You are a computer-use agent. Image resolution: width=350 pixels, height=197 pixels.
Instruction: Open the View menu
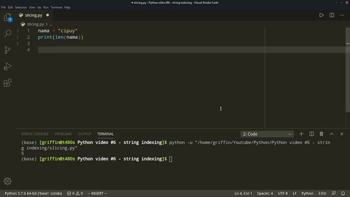point(32,7)
